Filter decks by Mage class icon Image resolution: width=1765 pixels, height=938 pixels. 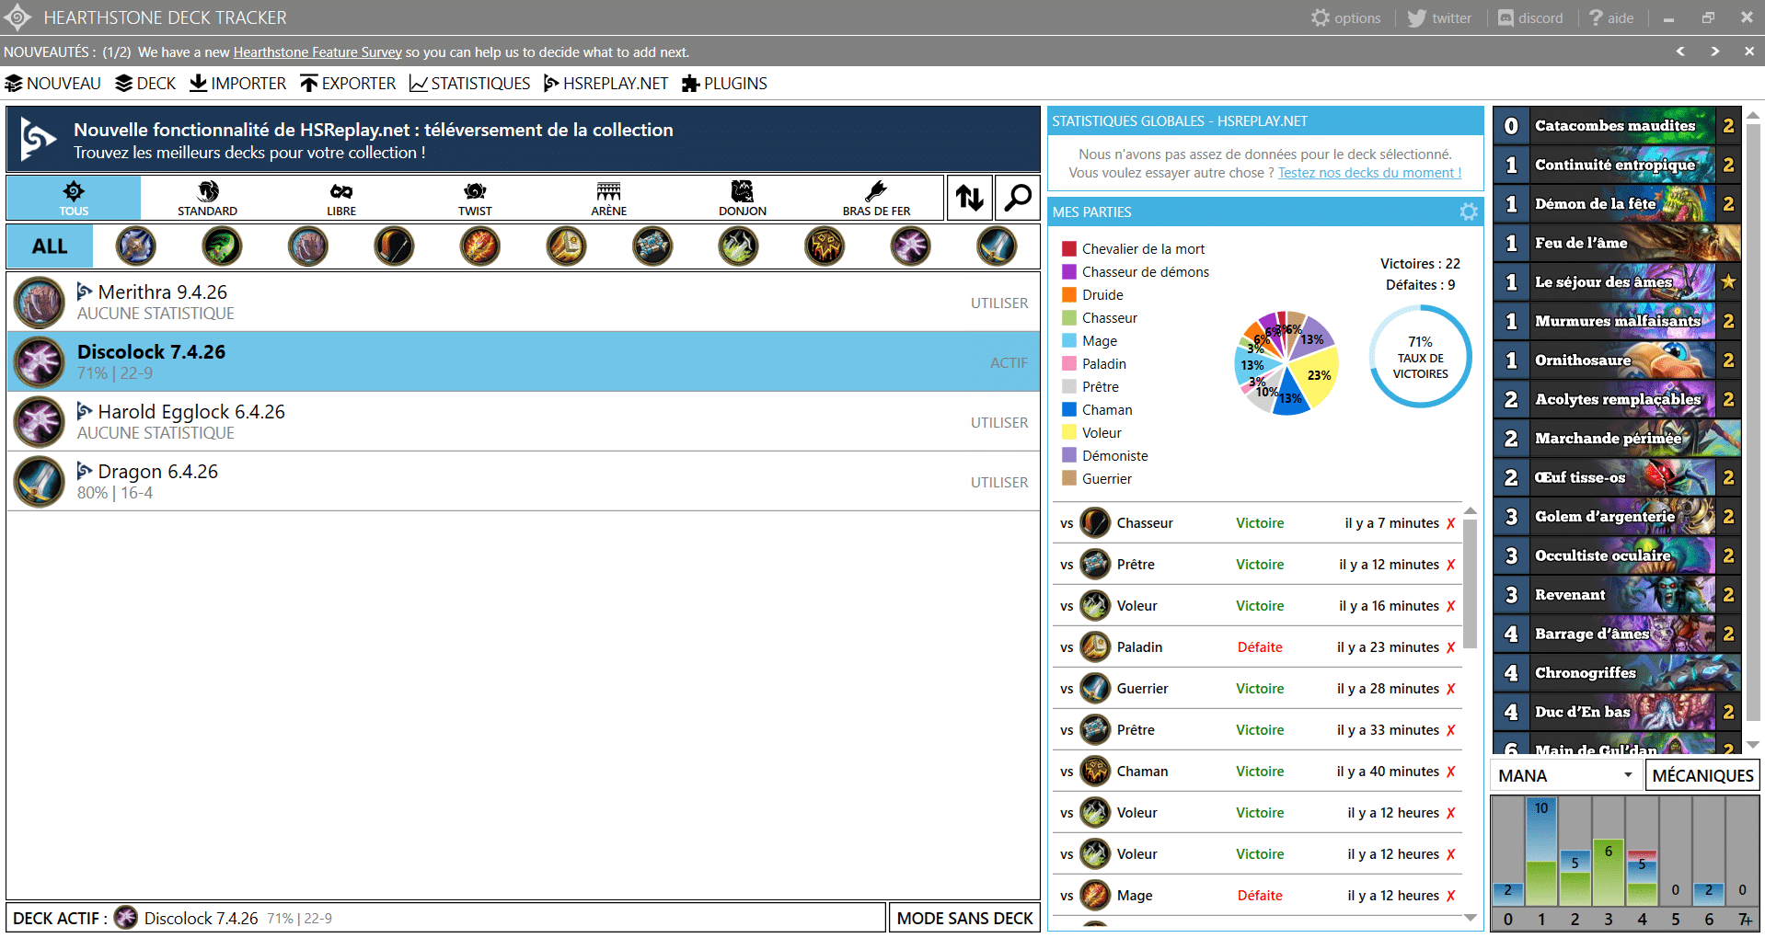coord(480,246)
